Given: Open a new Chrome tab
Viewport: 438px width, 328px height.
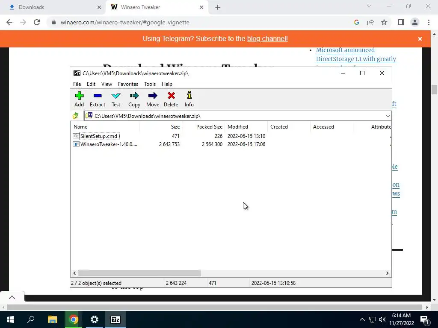Looking at the screenshot, I should pos(218,8).
